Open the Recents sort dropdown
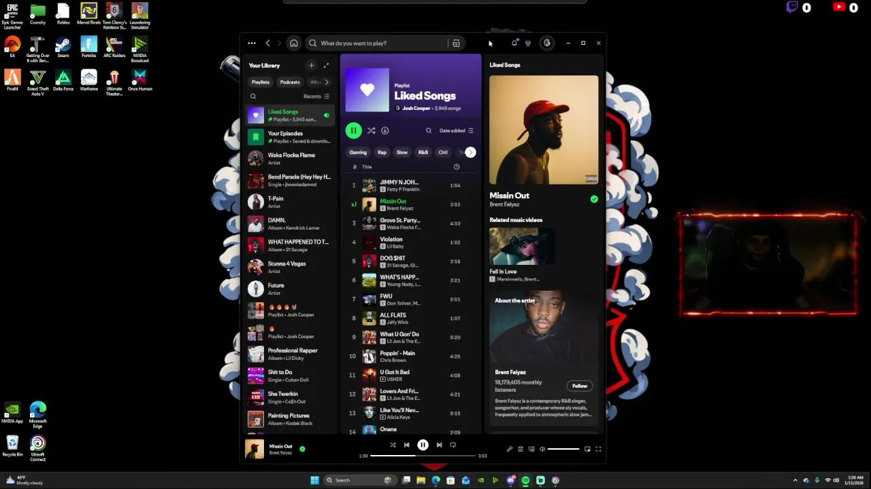The image size is (871, 489). pos(316,96)
